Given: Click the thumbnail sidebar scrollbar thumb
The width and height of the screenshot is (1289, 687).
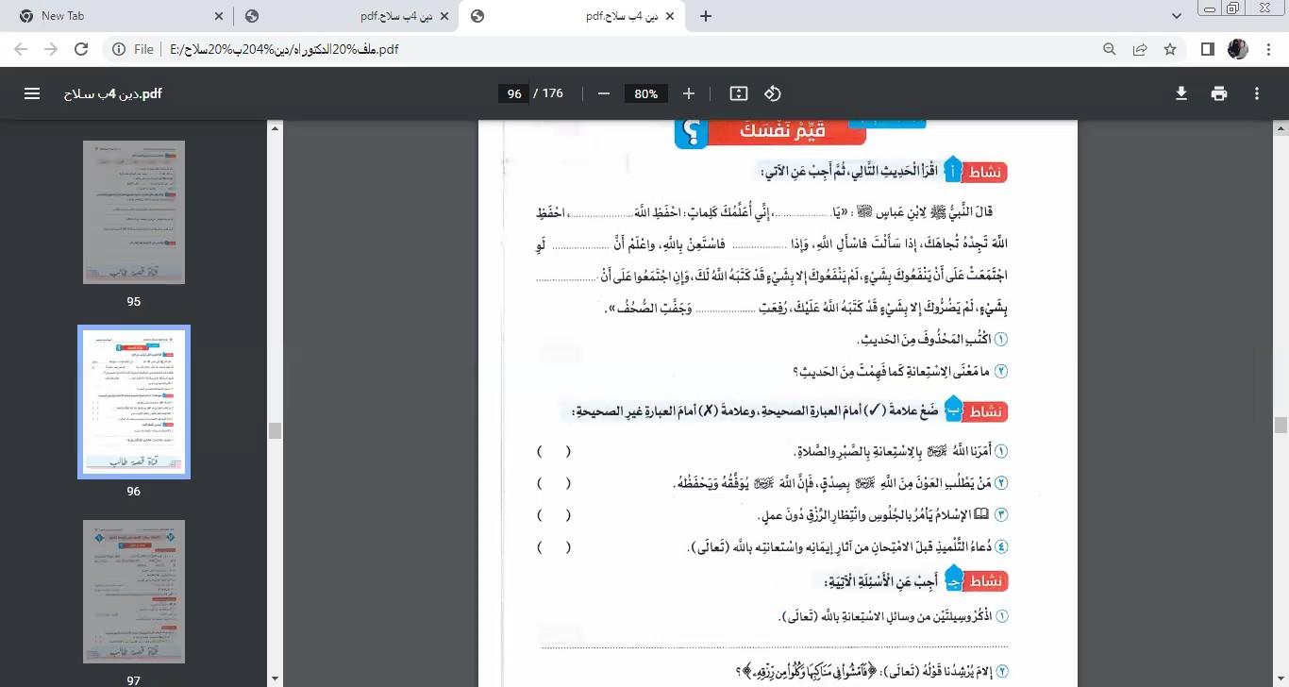Looking at the screenshot, I should 276,430.
